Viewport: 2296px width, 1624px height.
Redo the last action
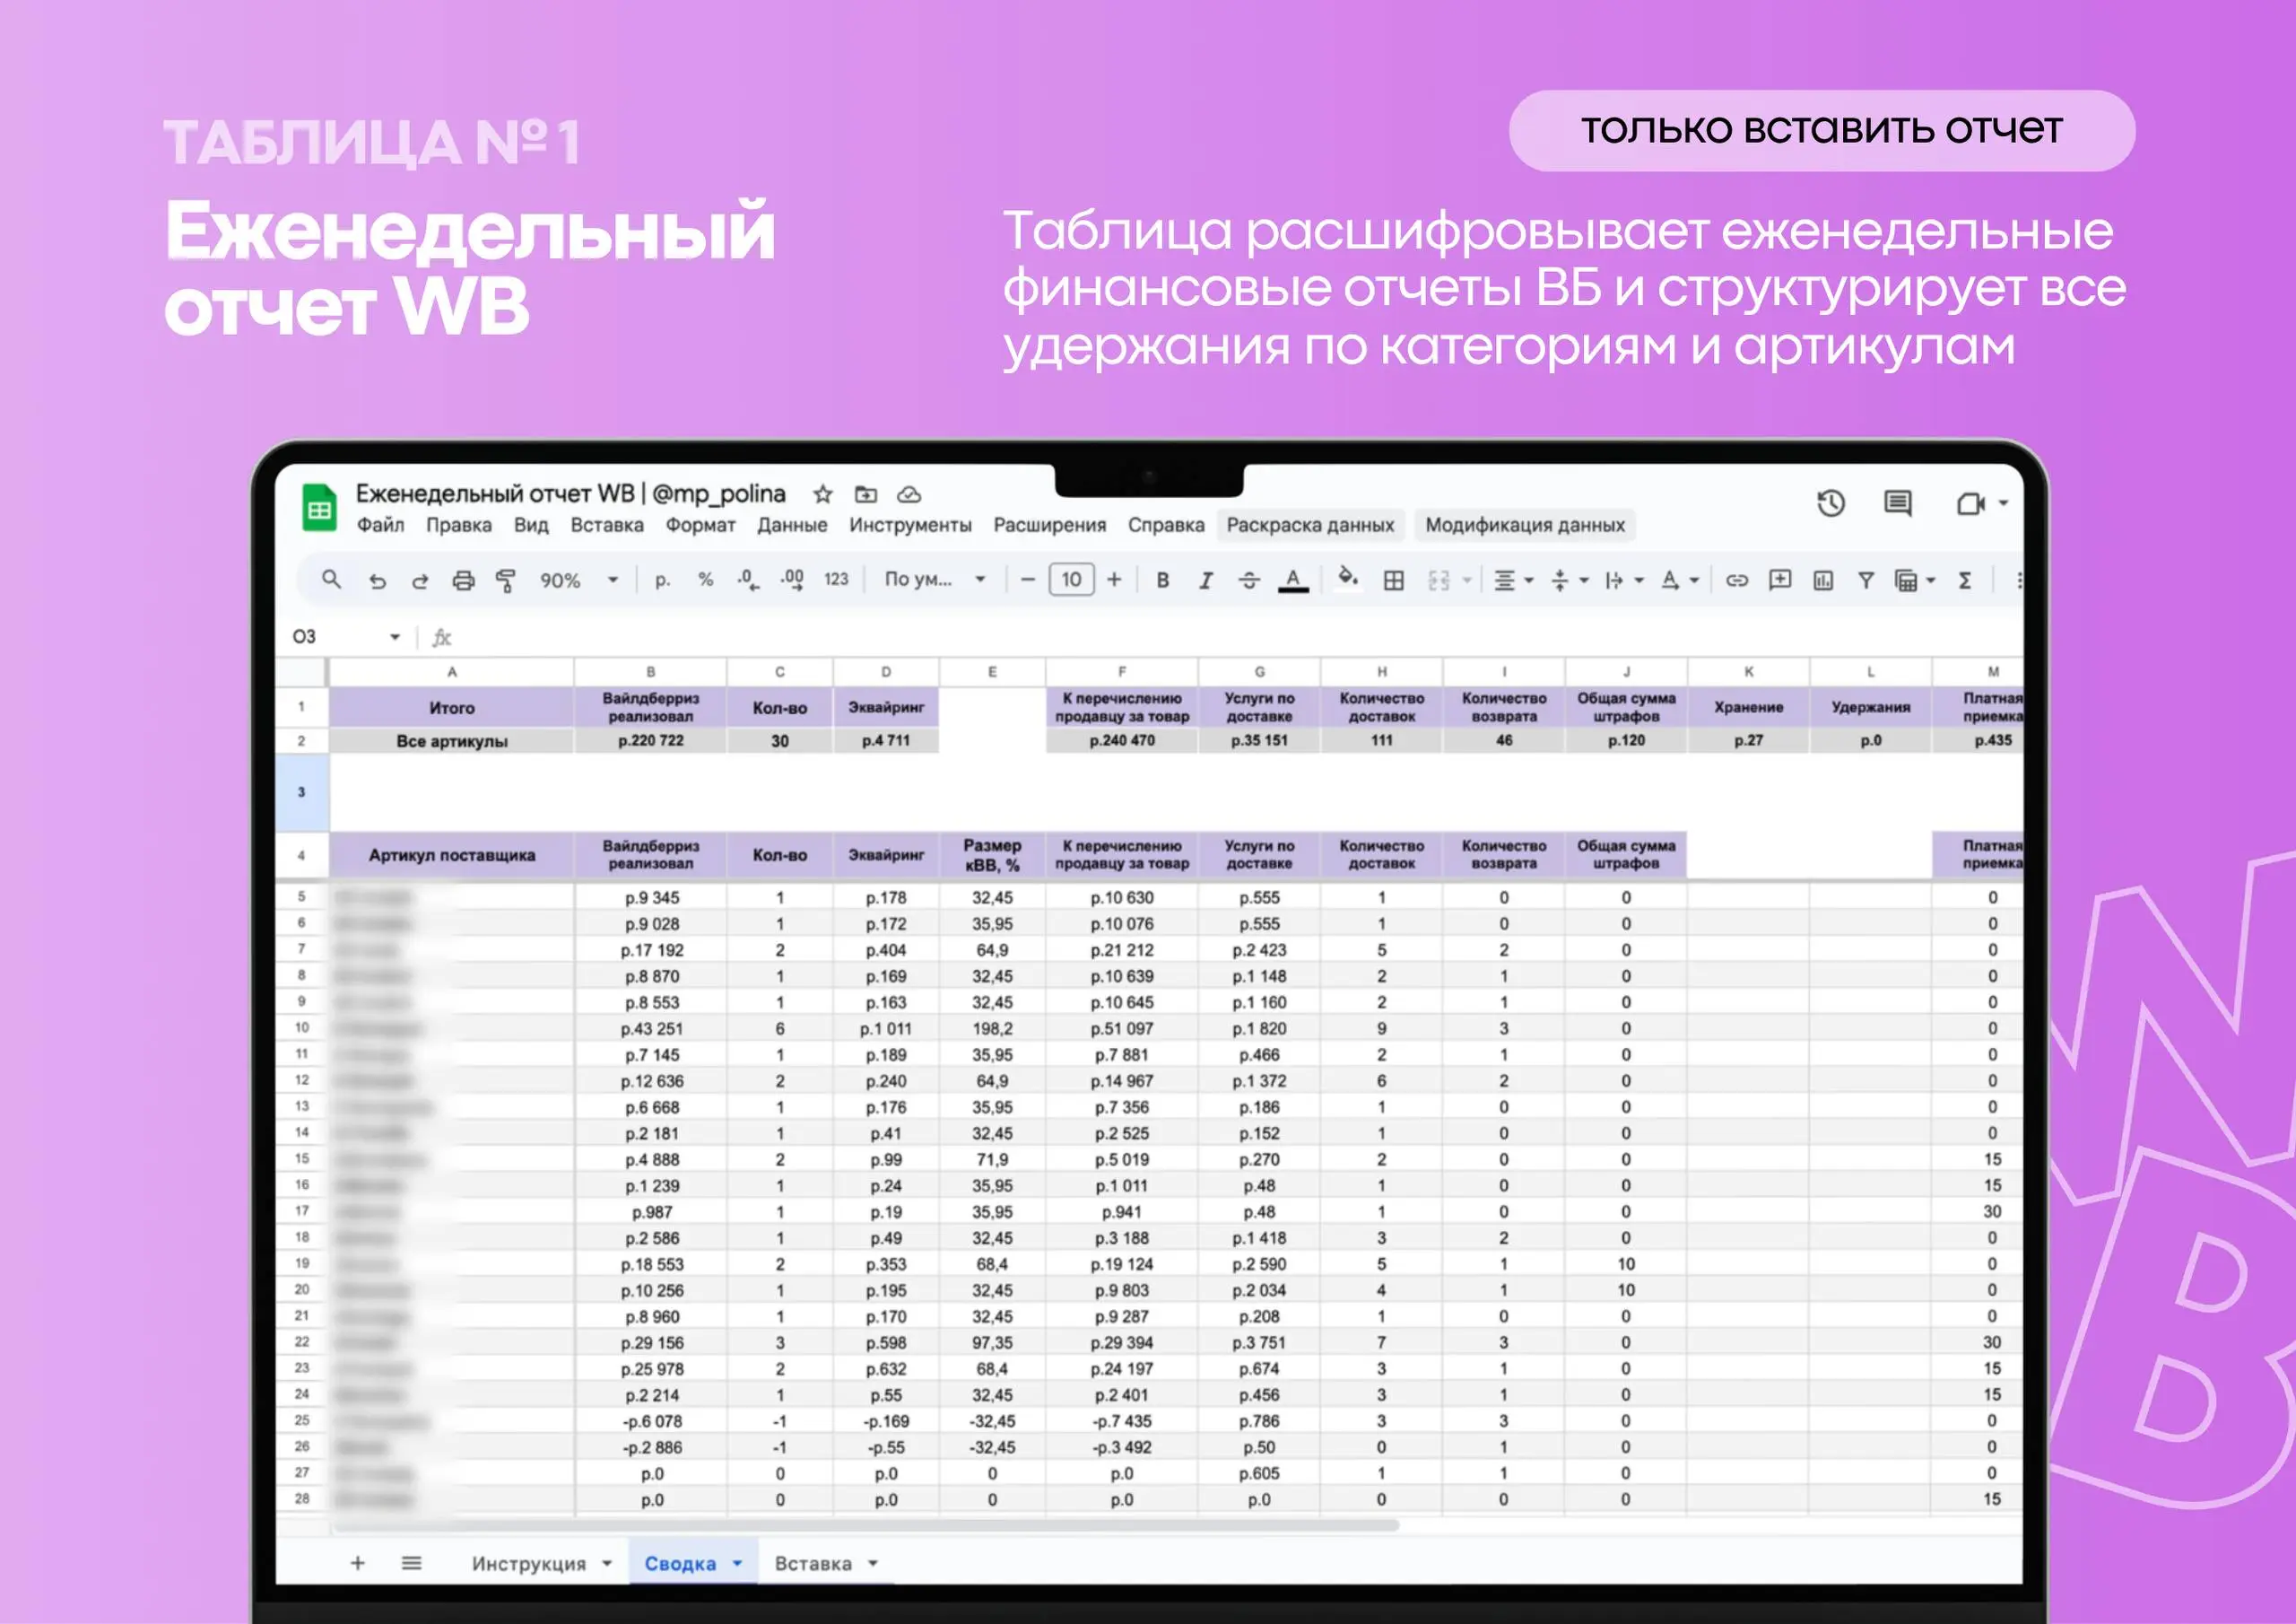pos(420,581)
